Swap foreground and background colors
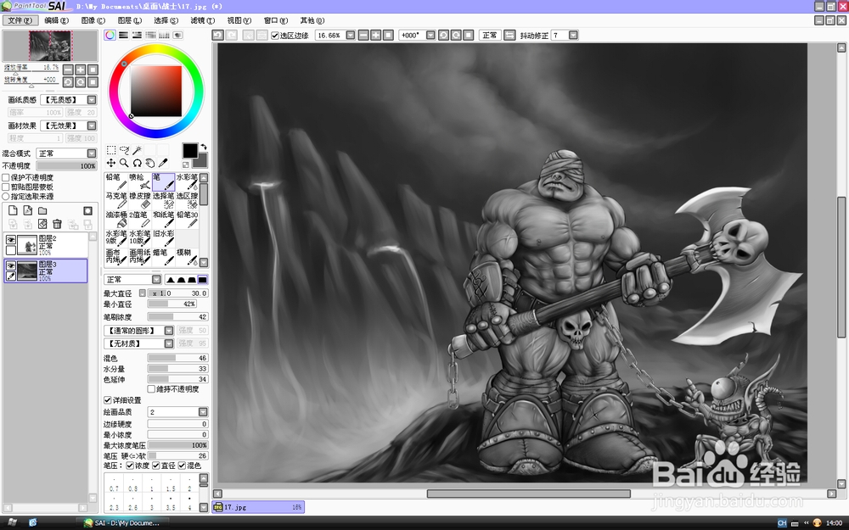The image size is (849, 530). click(204, 147)
